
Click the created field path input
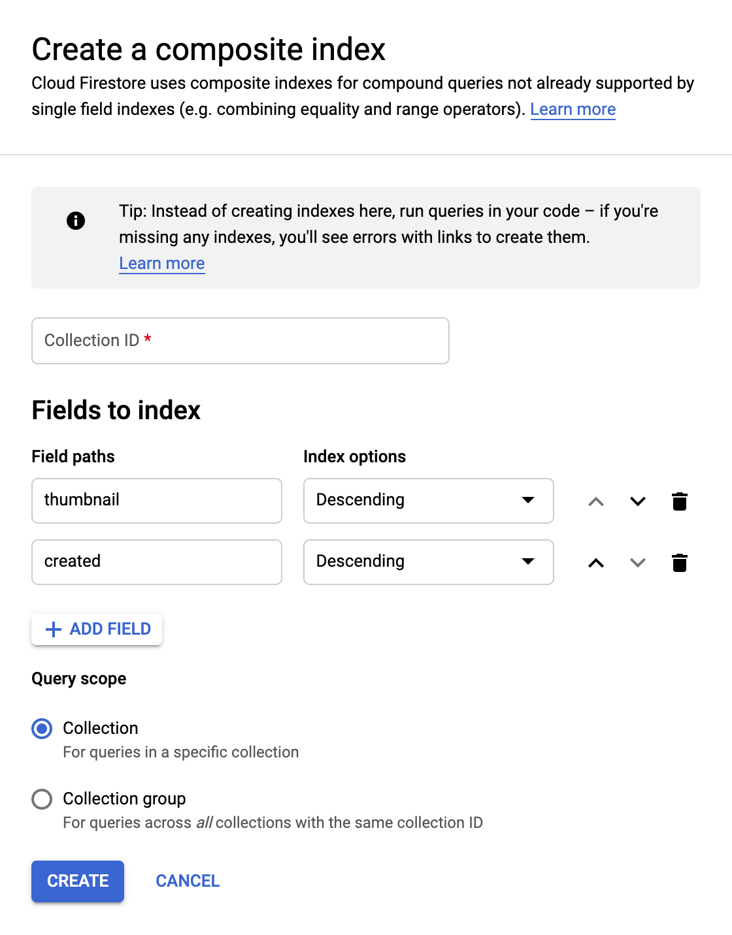pyautogui.click(x=157, y=562)
